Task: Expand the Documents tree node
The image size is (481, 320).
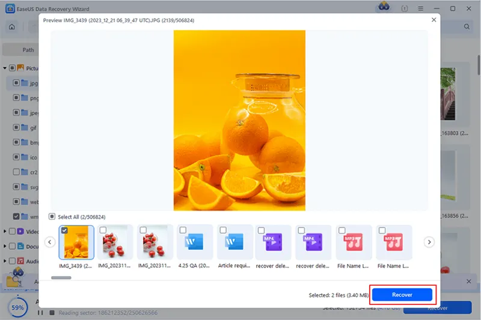Action: pyautogui.click(x=5, y=246)
